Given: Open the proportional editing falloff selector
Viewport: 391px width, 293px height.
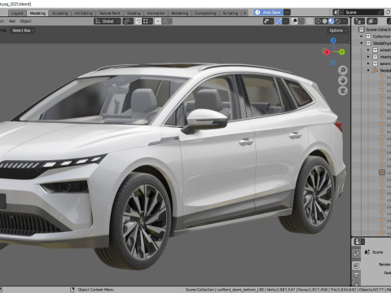Looking at the screenshot, I should [167, 21].
